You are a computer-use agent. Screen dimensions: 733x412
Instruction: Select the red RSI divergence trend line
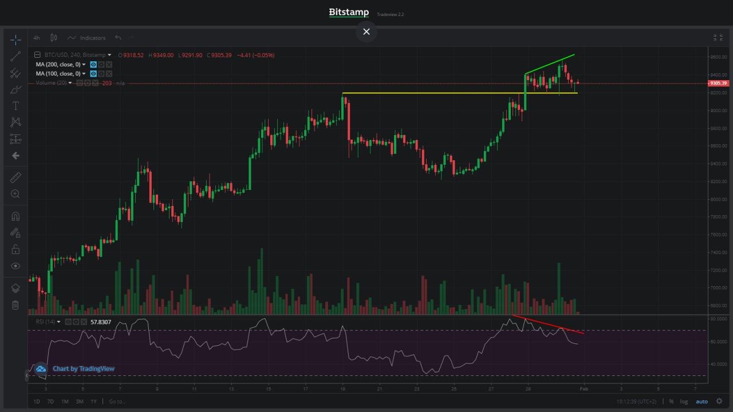(x=549, y=324)
